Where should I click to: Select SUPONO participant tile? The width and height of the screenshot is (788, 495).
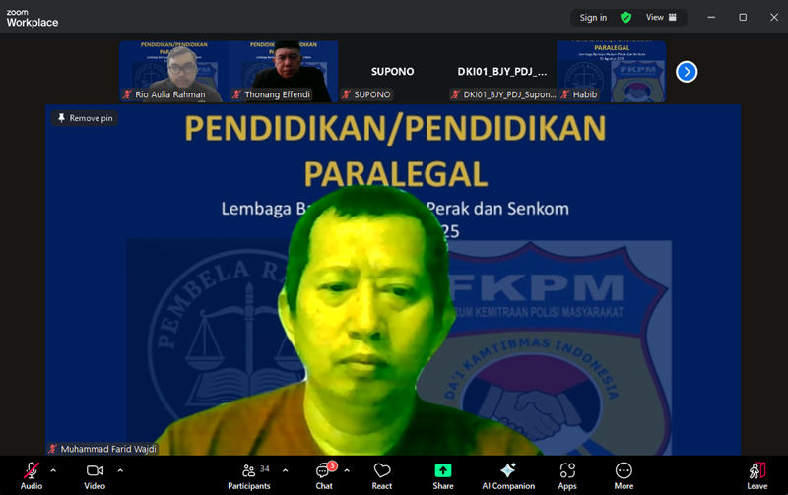pos(392,72)
